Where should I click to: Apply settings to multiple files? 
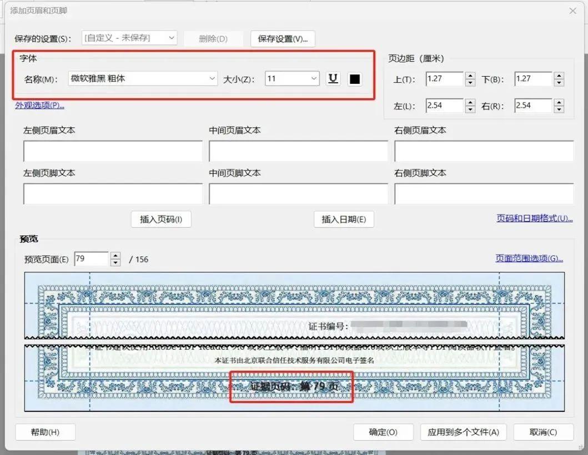(x=464, y=432)
